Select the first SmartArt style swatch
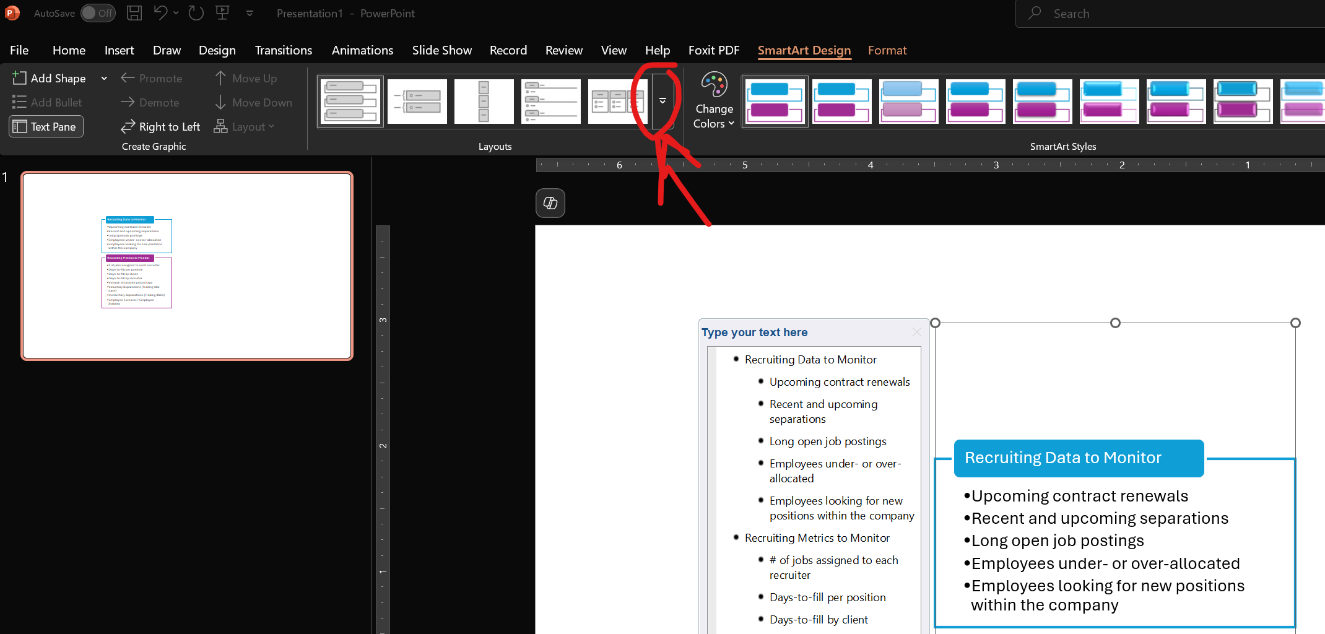1325x634 pixels. pos(775,102)
